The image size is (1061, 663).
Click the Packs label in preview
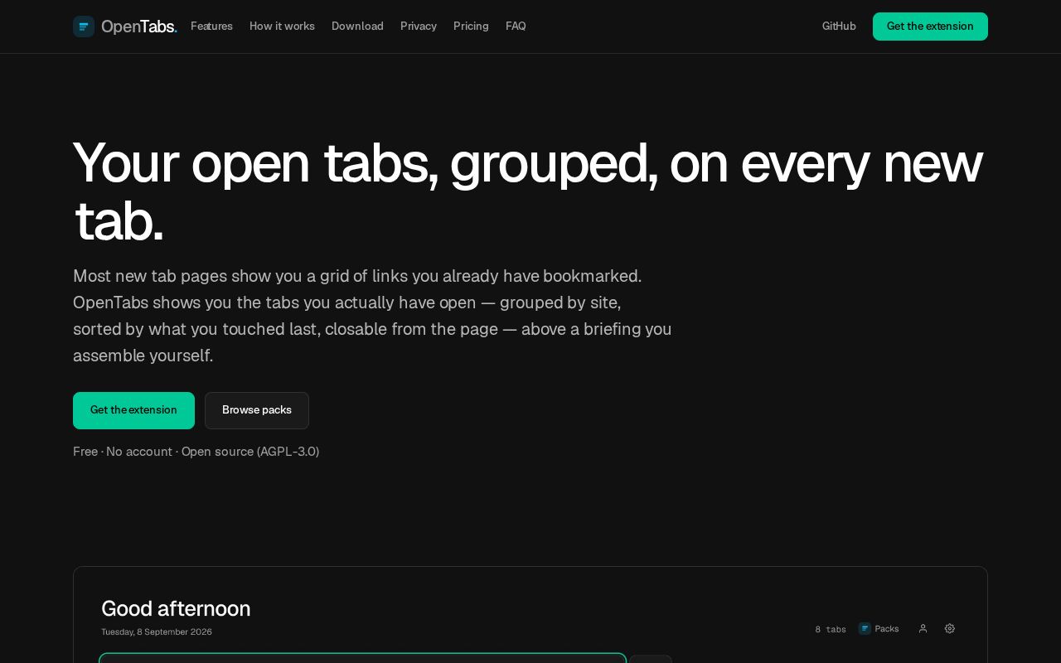click(x=886, y=628)
